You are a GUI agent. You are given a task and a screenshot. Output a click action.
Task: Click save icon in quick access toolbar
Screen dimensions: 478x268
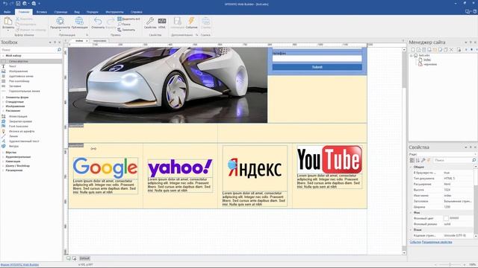point(18,4)
